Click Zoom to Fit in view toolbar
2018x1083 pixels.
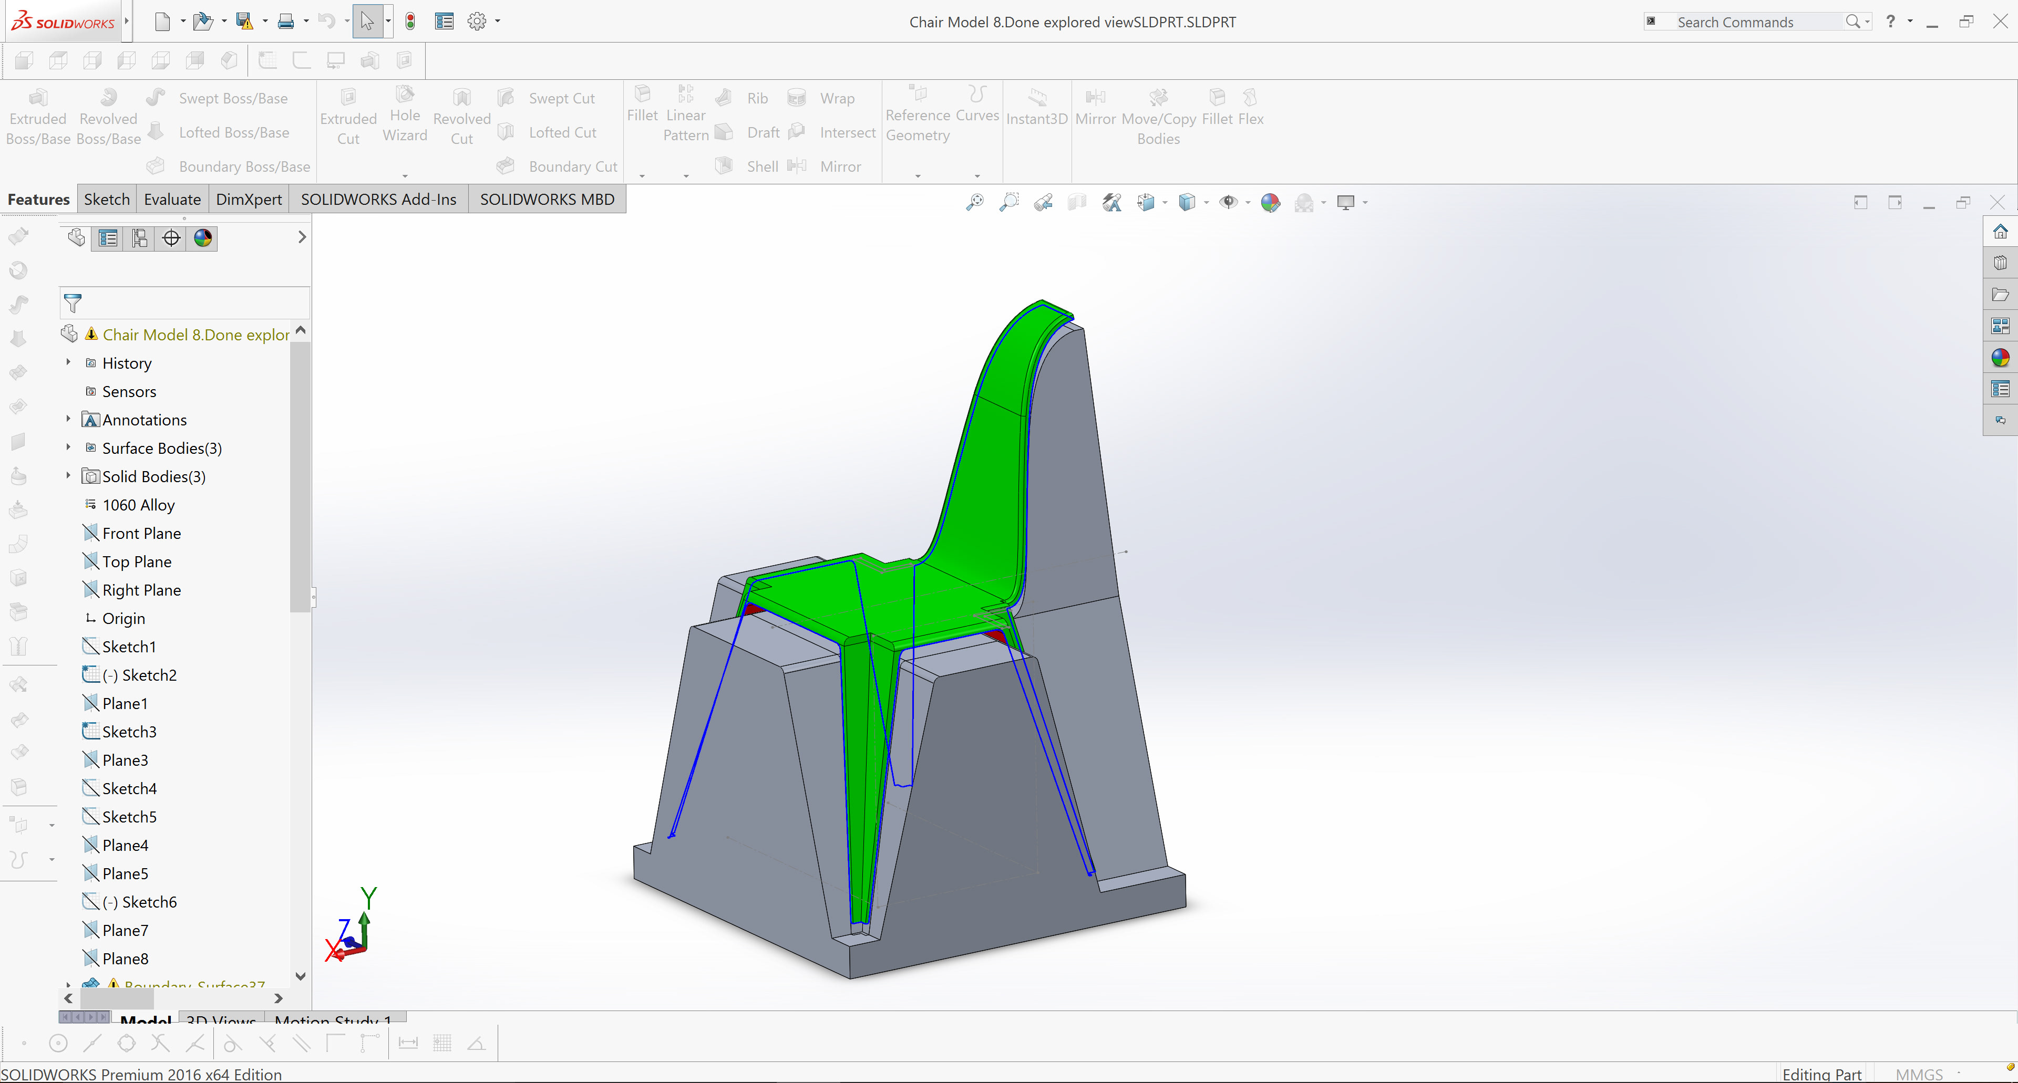pyautogui.click(x=974, y=202)
